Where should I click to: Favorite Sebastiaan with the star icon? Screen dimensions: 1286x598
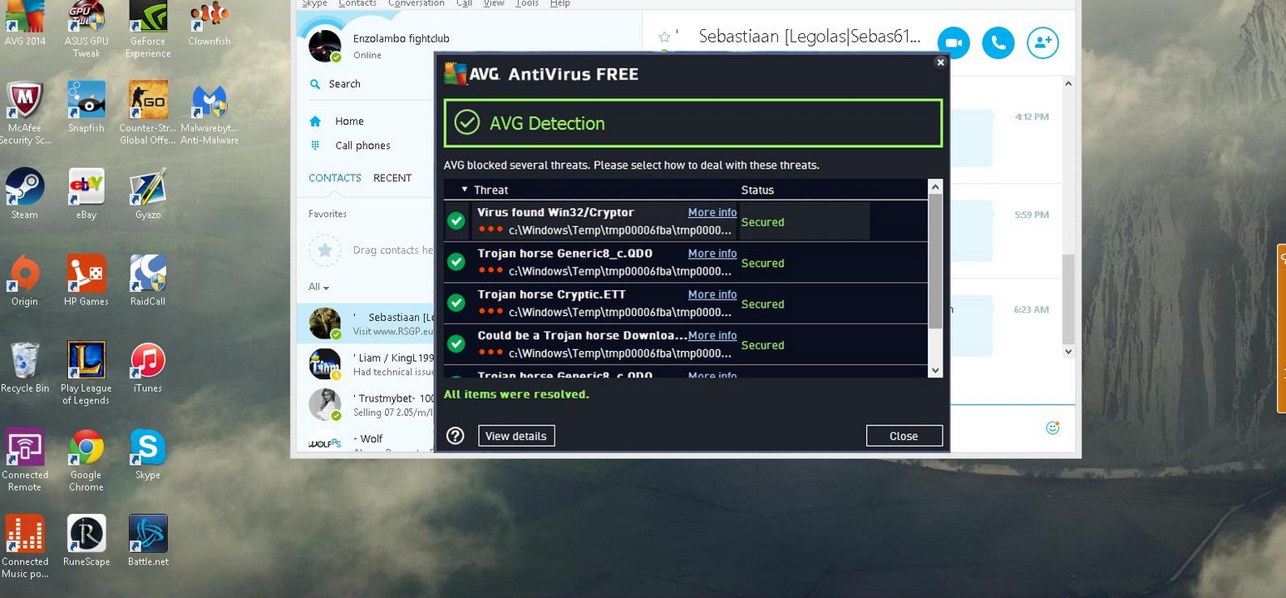point(664,37)
